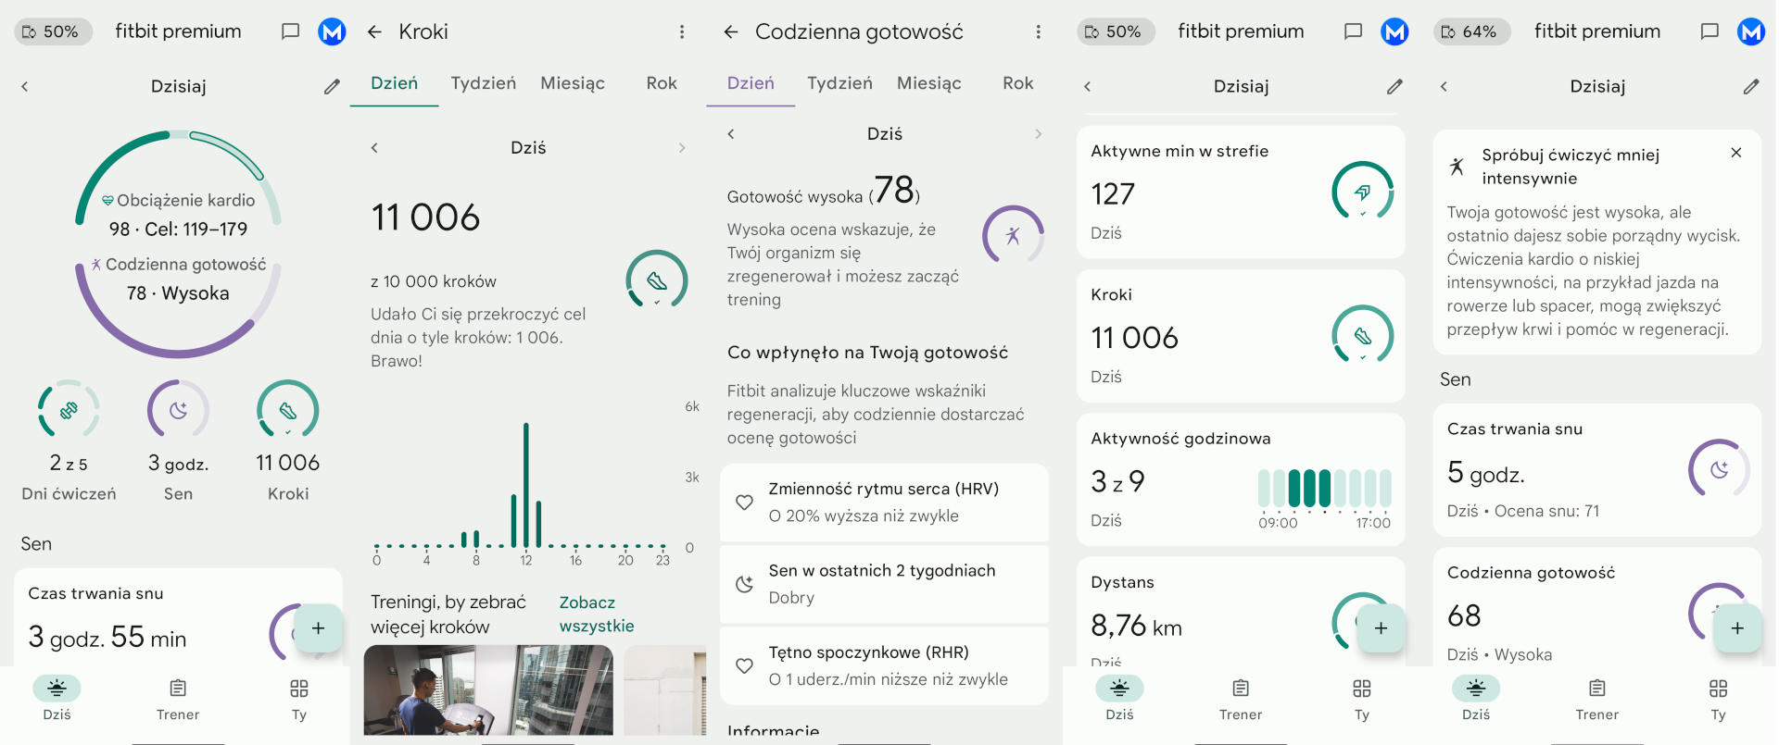Image resolution: width=1779 pixels, height=745 pixels.
Task: Open the Aktywność godzinowa card
Action: [x=1240, y=479]
